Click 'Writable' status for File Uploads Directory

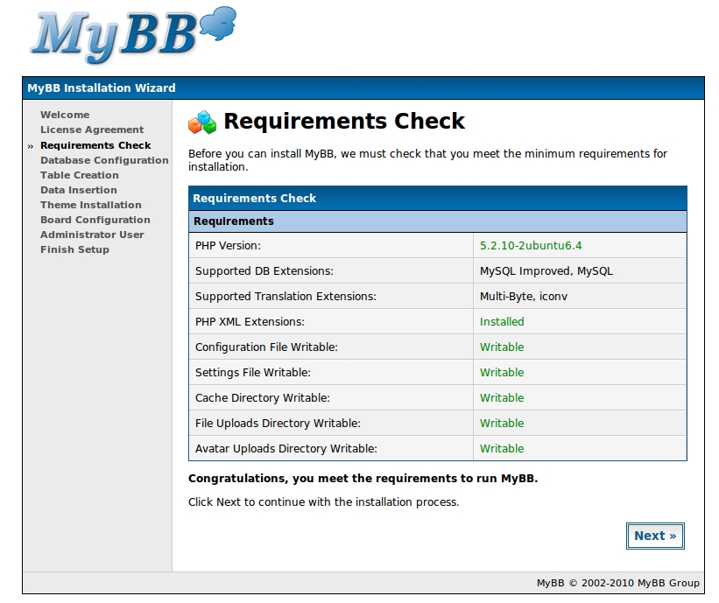(502, 424)
